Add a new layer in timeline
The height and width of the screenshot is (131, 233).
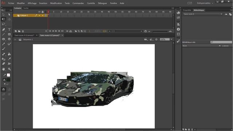pyautogui.click(x=16, y=31)
